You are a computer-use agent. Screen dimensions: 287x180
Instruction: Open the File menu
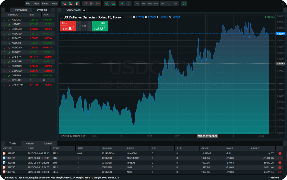[28, 4]
